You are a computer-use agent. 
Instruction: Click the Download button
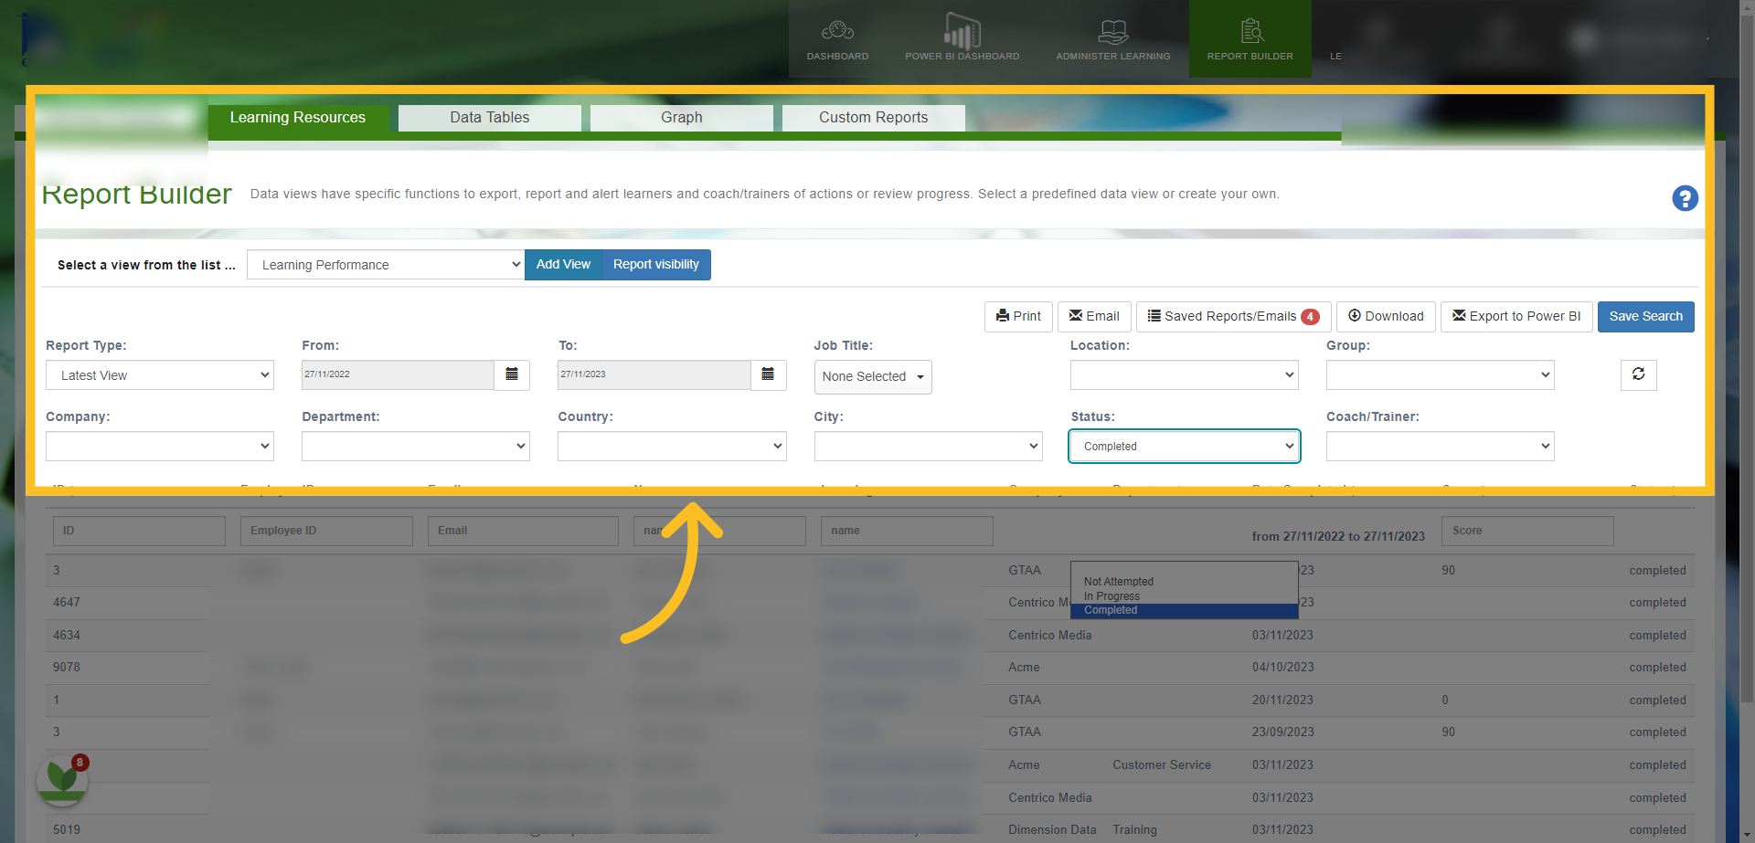click(x=1386, y=317)
